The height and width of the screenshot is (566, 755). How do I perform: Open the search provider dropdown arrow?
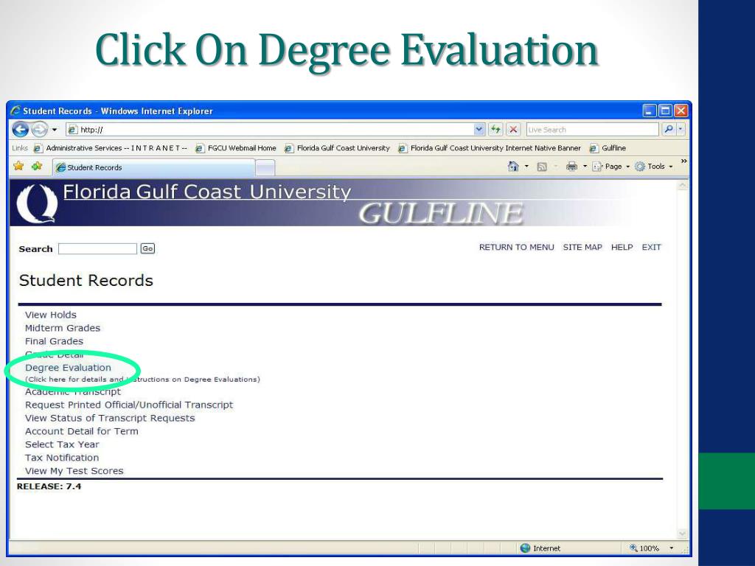681,130
